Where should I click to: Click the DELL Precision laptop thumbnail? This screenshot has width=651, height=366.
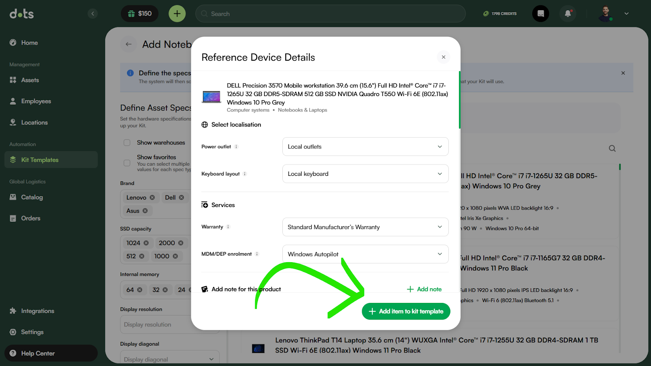212,97
